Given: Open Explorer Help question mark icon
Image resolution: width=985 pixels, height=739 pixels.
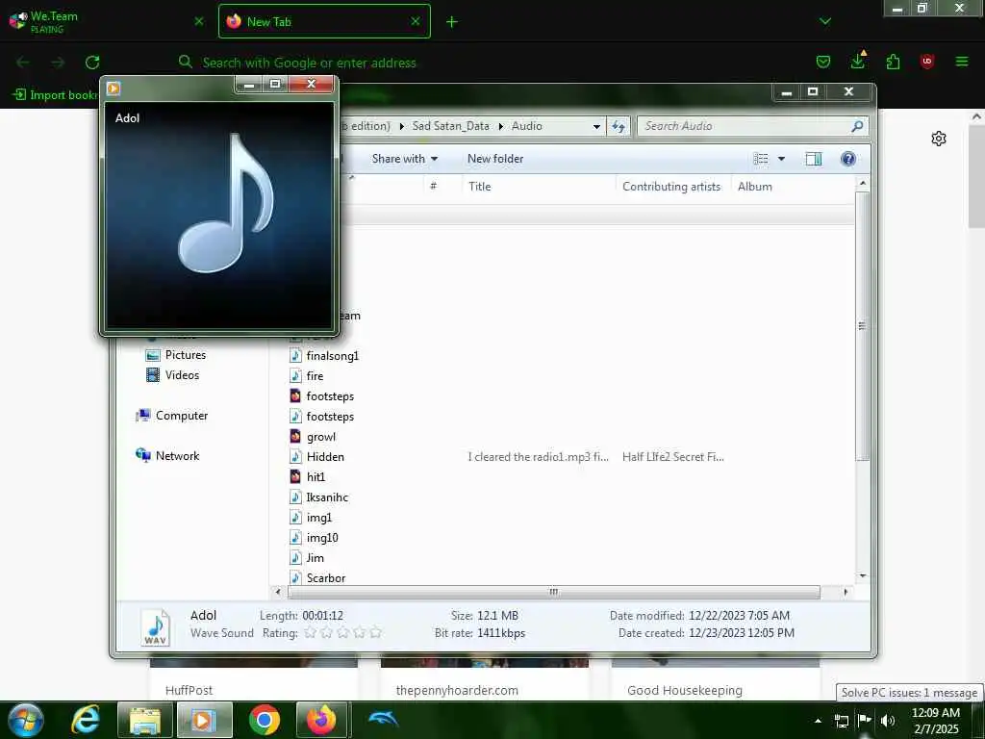Looking at the screenshot, I should (x=848, y=159).
